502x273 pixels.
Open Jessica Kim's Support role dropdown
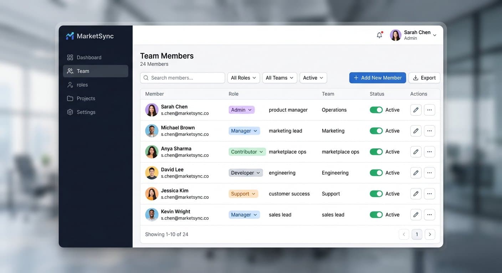(243, 194)
